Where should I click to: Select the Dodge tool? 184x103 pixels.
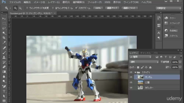point(4,81)
